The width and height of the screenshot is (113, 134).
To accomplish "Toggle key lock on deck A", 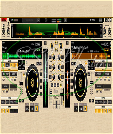I will [24, 74].
